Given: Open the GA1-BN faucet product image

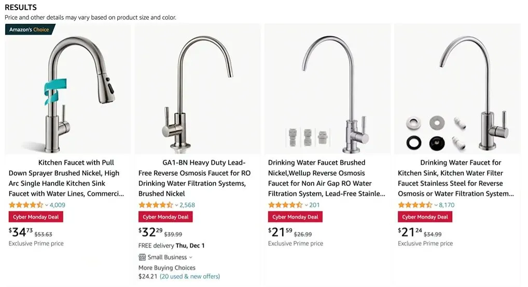Looking at the screenshot, I should click(x=198, y=89).
